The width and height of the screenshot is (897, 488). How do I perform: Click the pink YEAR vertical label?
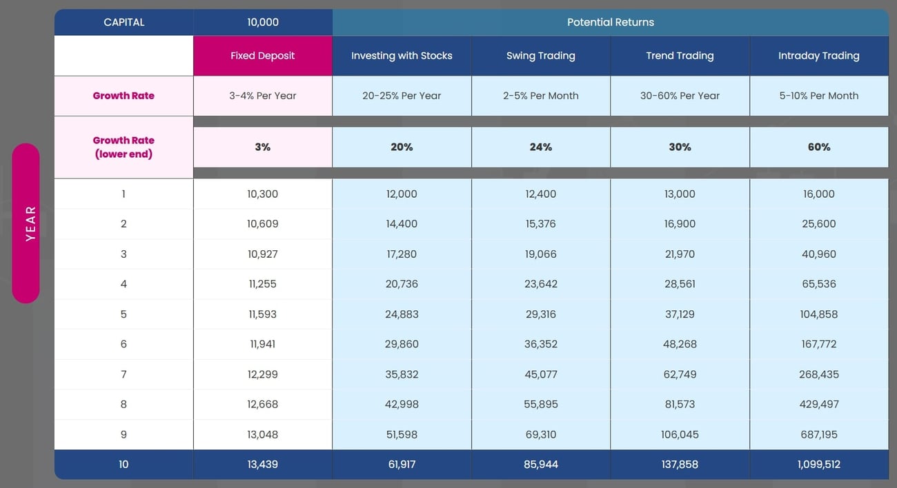point(26,223)
